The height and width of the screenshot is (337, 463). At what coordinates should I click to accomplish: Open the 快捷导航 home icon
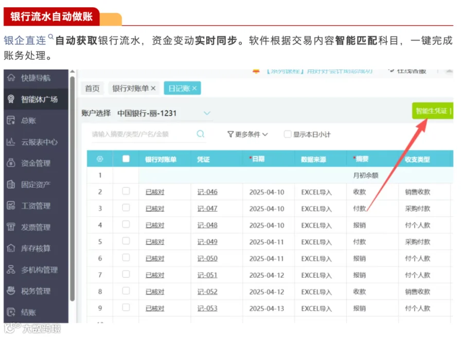pyautogui.click(x=11, y=78)
